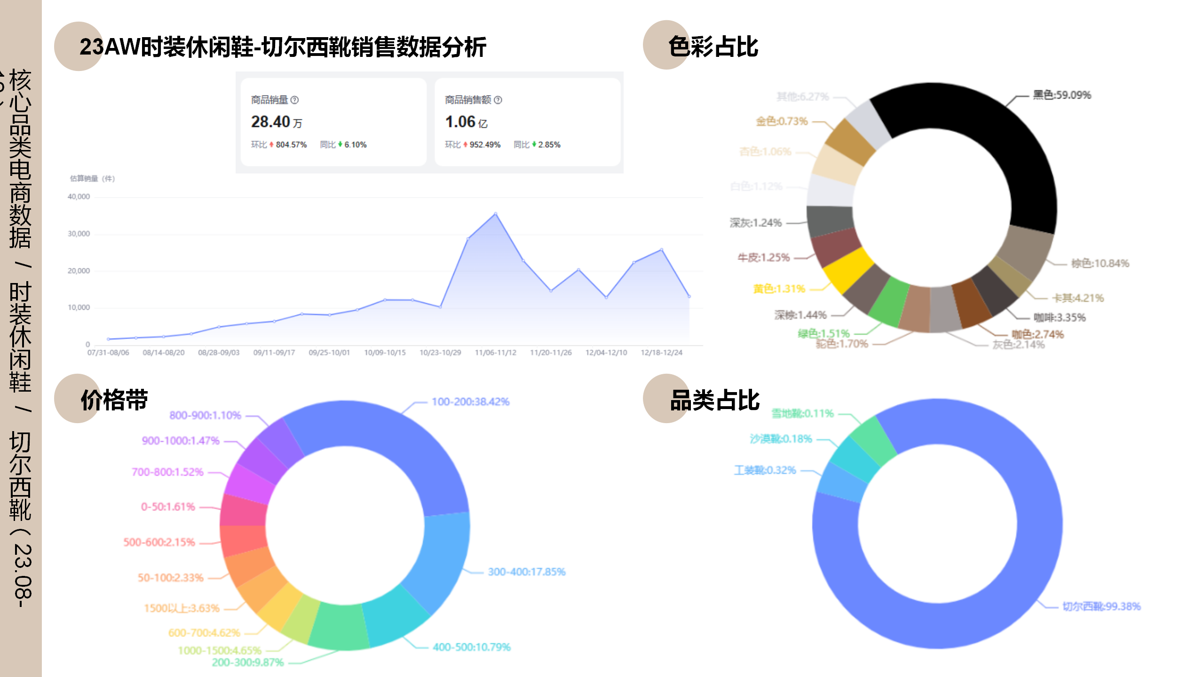Click the 09/11-09/17 axis label
1204x677 pixels.
point(274,353)
